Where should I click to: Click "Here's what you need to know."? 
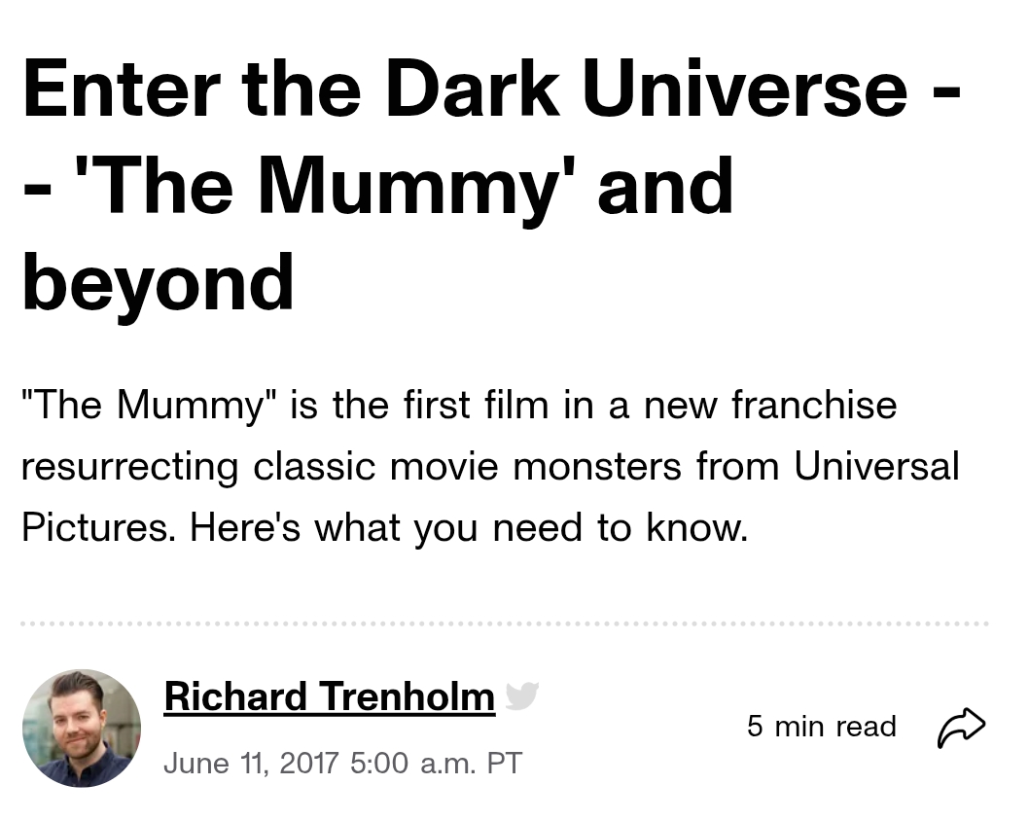click(469, 527)
